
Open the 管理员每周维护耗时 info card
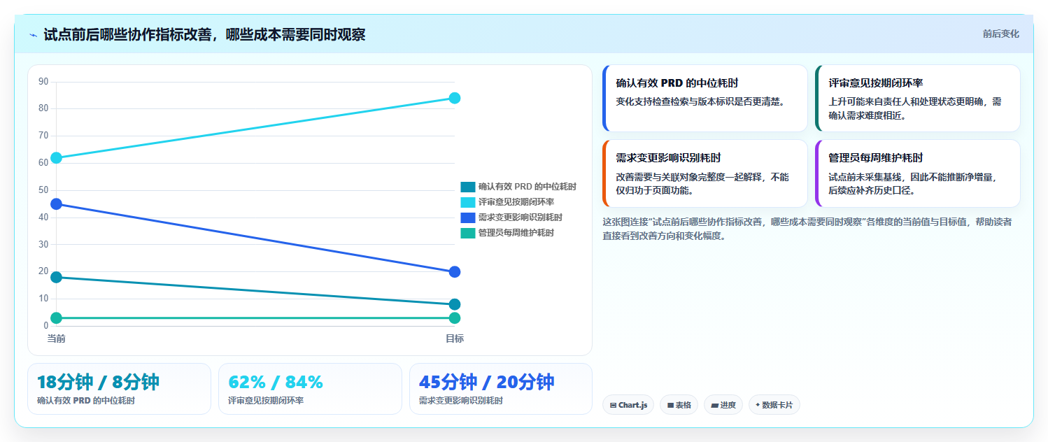pos(918,173)
